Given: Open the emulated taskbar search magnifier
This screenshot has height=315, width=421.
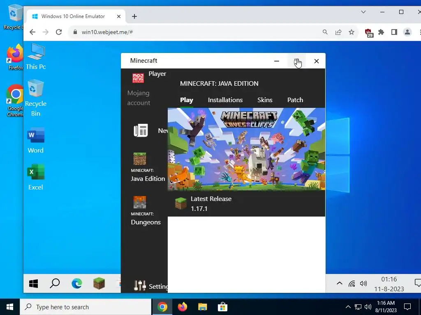Looking at the screenshot, I should point(55,283).
